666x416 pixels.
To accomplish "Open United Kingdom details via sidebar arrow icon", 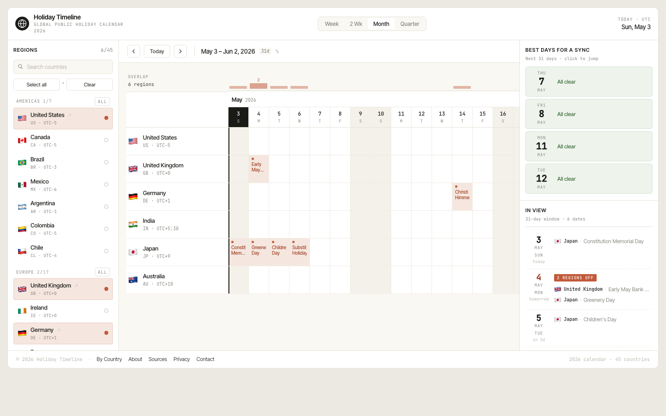I will pyautogui.click(x=76, y=286).
